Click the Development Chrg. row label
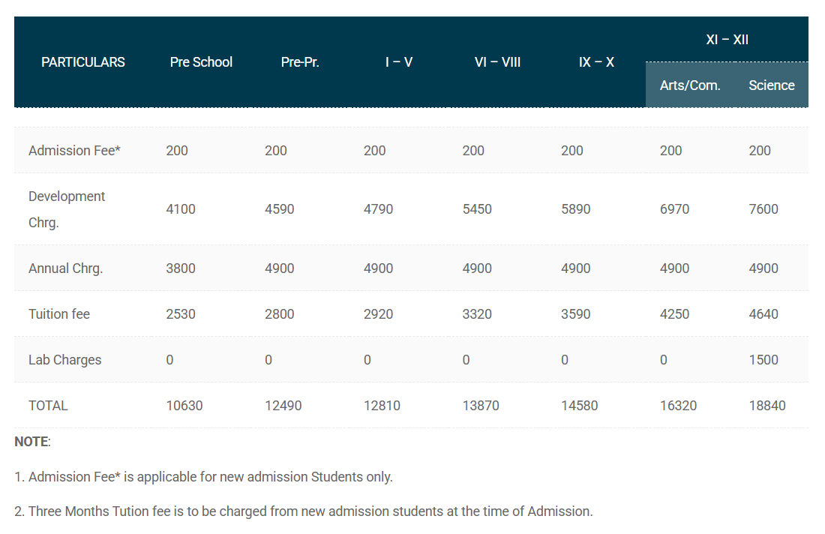The image size is (825, 534). coord(67,209)
